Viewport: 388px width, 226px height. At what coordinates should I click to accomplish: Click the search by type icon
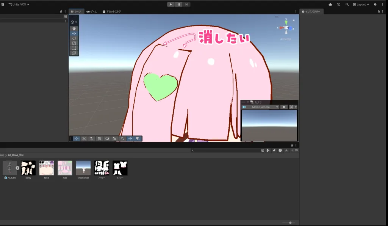coord(268,150)
